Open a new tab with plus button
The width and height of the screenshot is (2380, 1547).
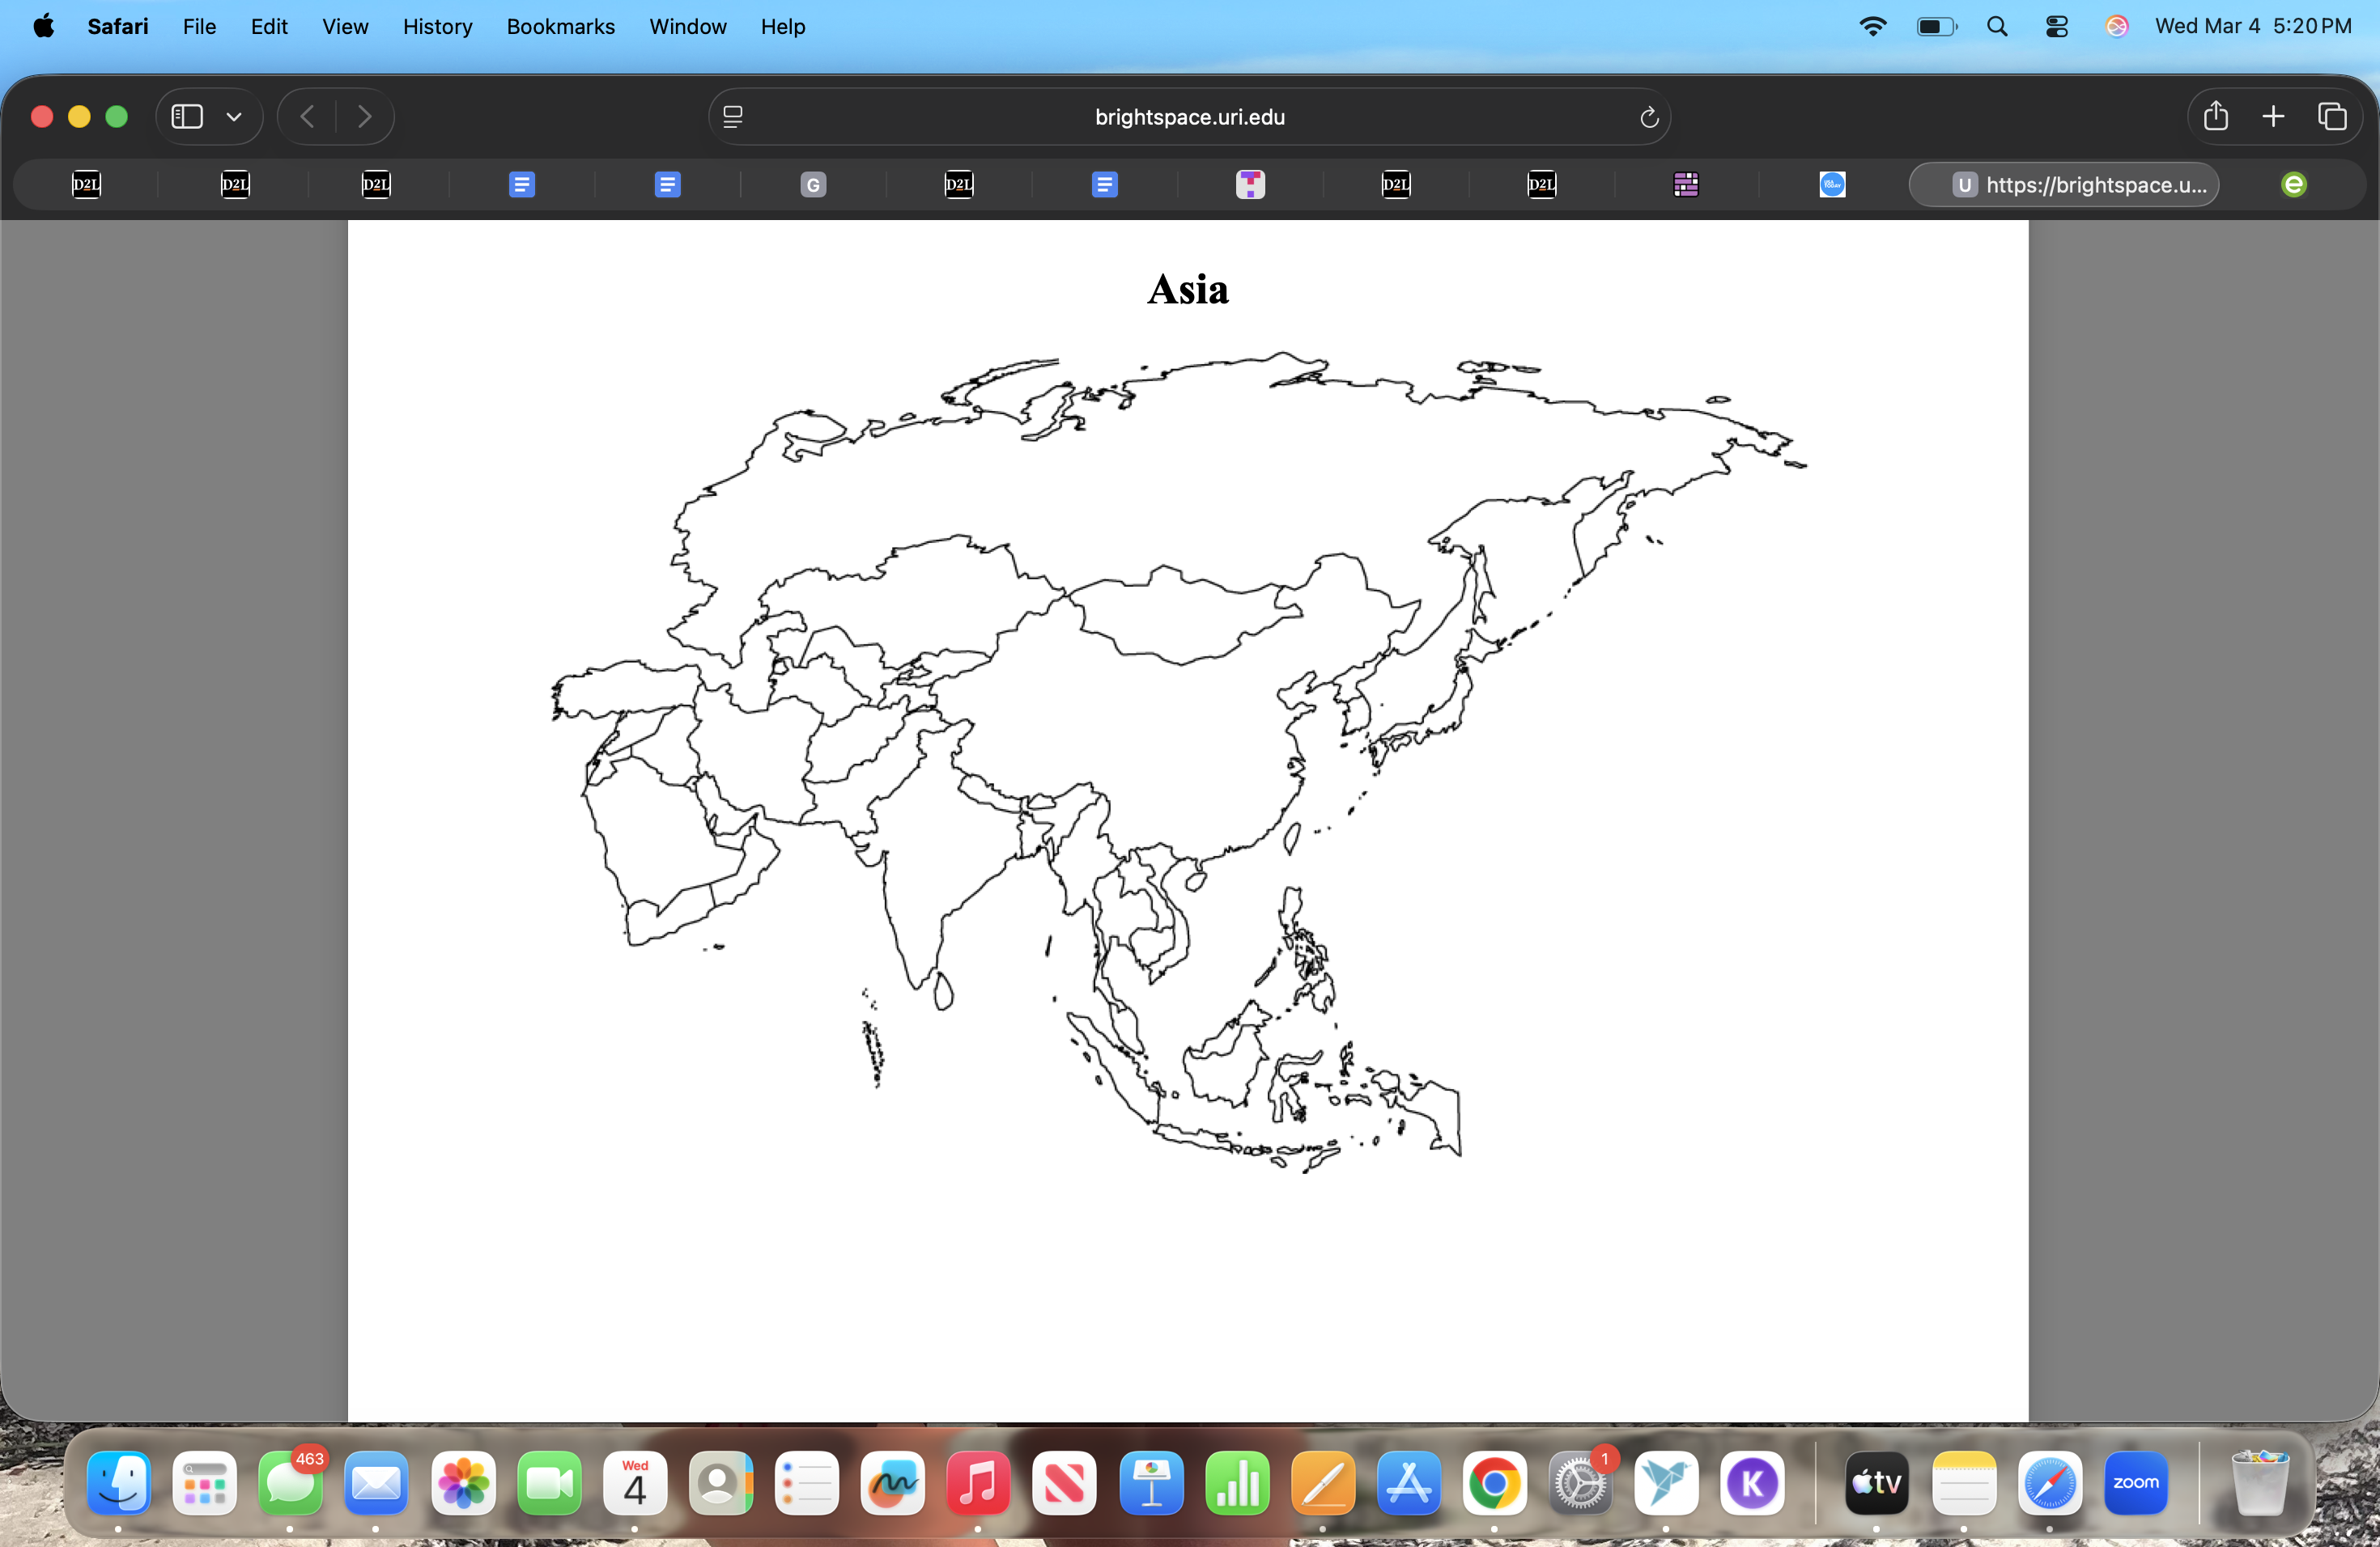pos(2273,116)
